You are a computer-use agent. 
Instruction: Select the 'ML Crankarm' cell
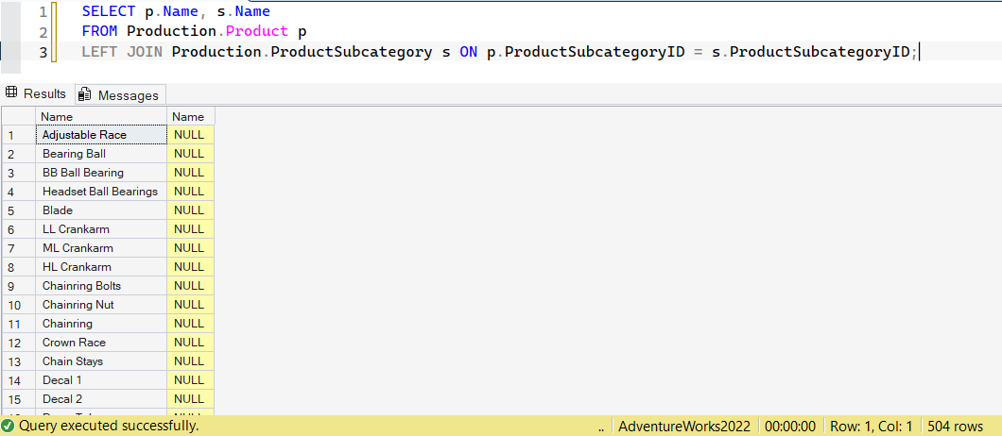click(x=101, y=247)
